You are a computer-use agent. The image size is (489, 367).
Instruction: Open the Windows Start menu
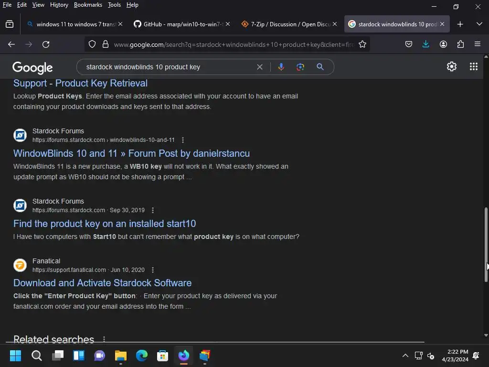click(x=15, y=356)
